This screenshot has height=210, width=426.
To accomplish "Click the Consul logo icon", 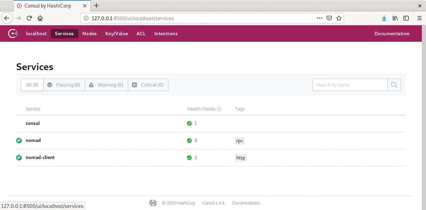I will click(13, 34).
